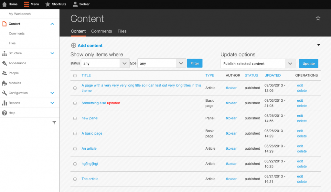Check the box for 'new panel'
Screen dimensions: 331x192
(x=75, y=118)
